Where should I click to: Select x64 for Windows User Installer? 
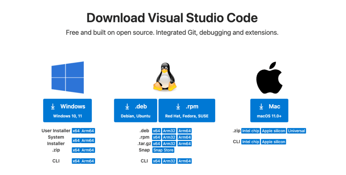(76, 131)
